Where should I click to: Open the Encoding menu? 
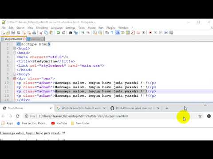pos(42,28)
